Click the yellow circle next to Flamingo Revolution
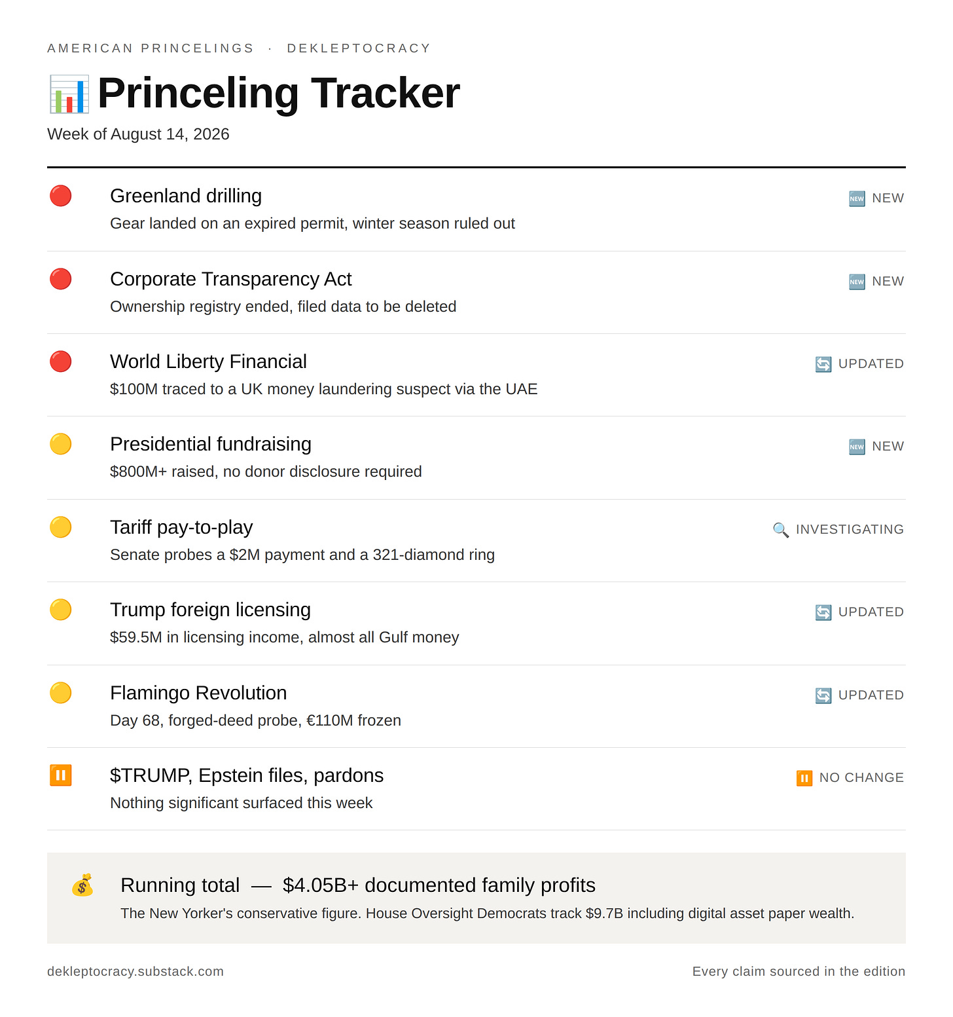953x1017 pixels. tap(61, 693)
